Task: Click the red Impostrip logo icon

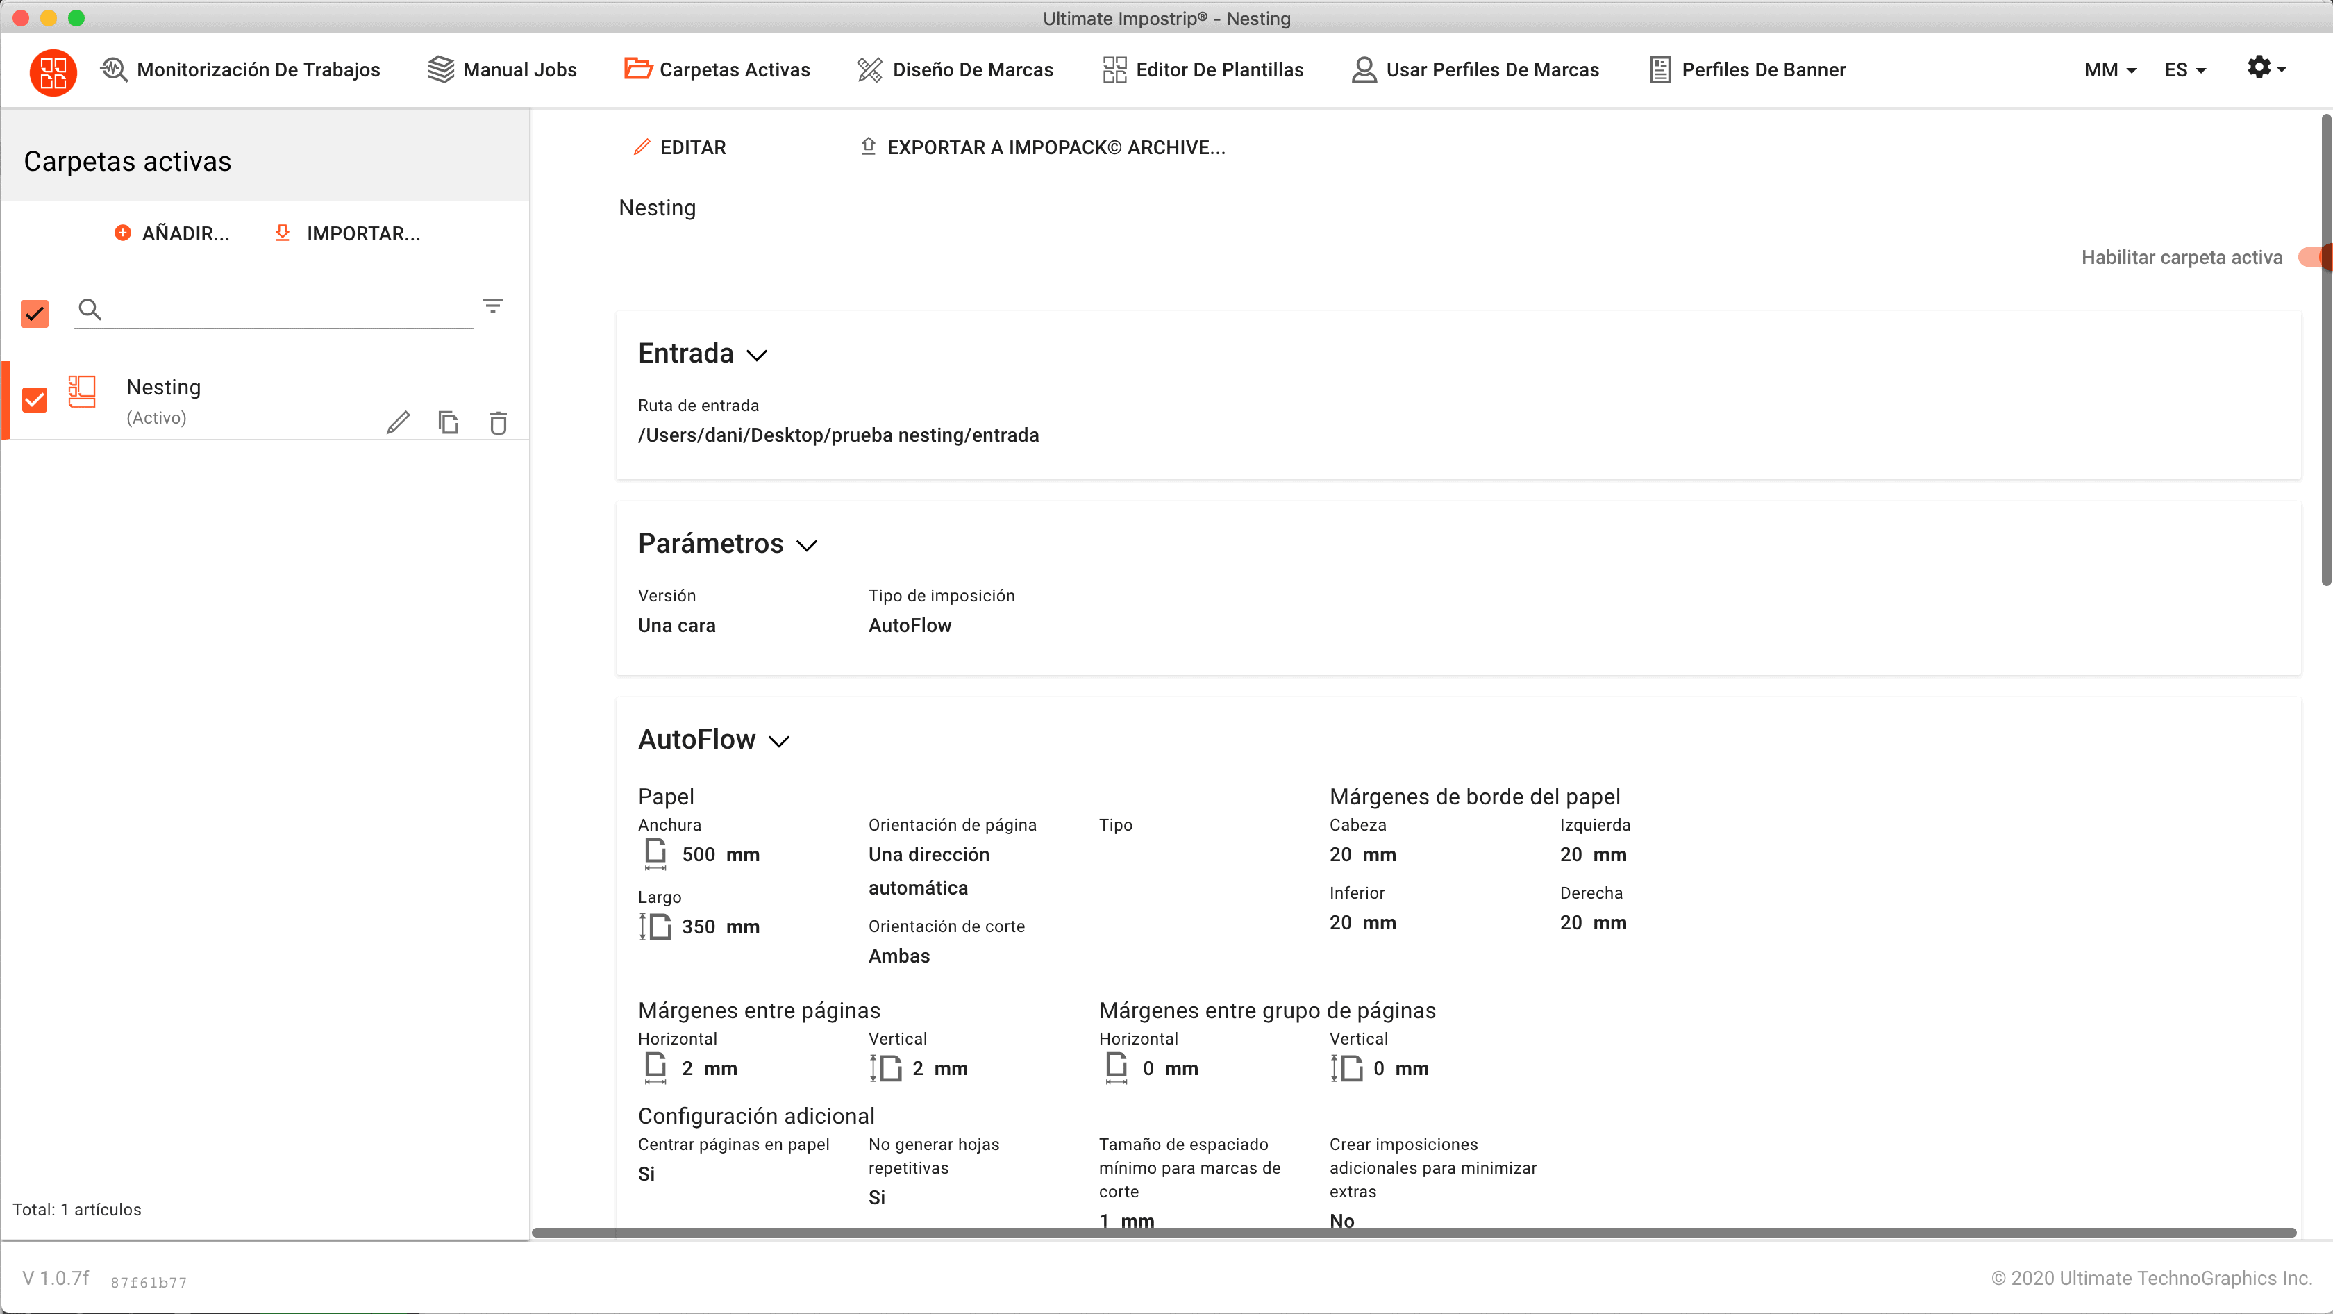Action: (53, 71)
